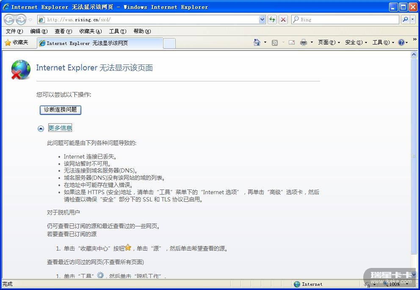The height and width of the screenshot is (290, 420).
Task: Select the 无法显示该网页 tab
Action: [99, 43]
